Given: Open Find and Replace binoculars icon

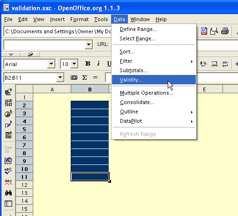Looking at the screenshot, I should pyautogui.click(x=8, y=193).
